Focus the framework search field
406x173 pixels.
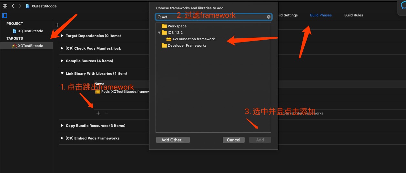[214, 17]
